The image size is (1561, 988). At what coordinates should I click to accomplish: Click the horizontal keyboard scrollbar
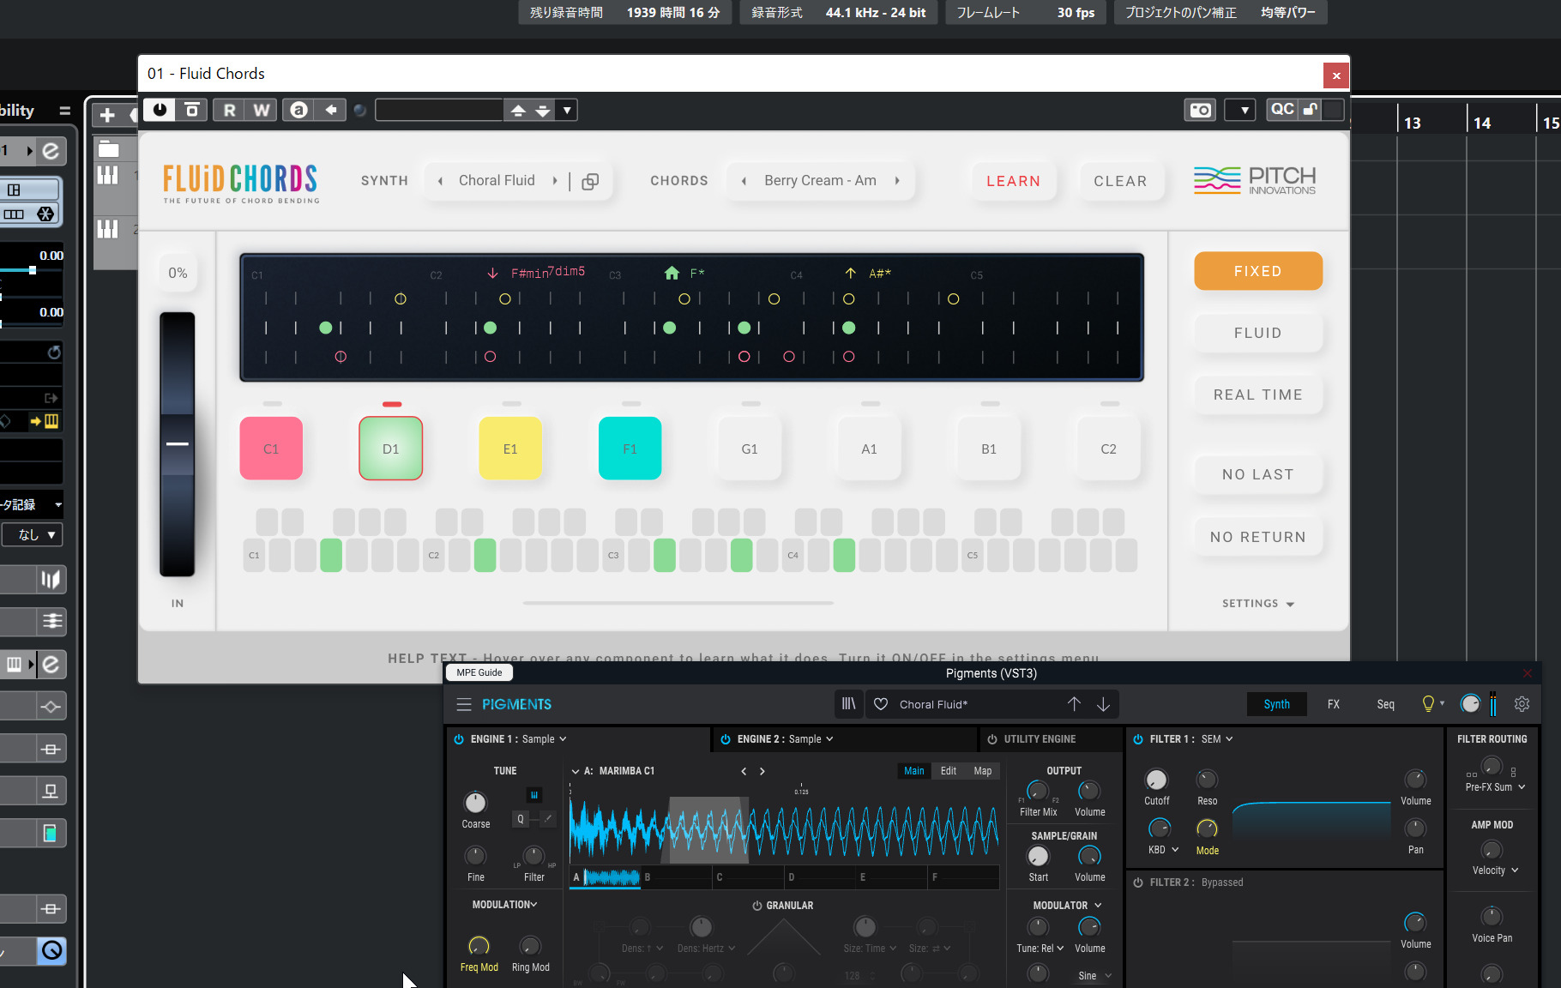click(x=678, y=603)
